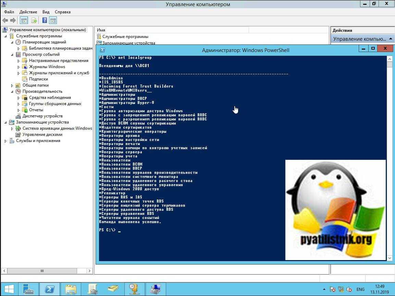Toggle the console tree pane toolbar icon
The width and height of the screenshot is (395, 296).
(24, 21)
